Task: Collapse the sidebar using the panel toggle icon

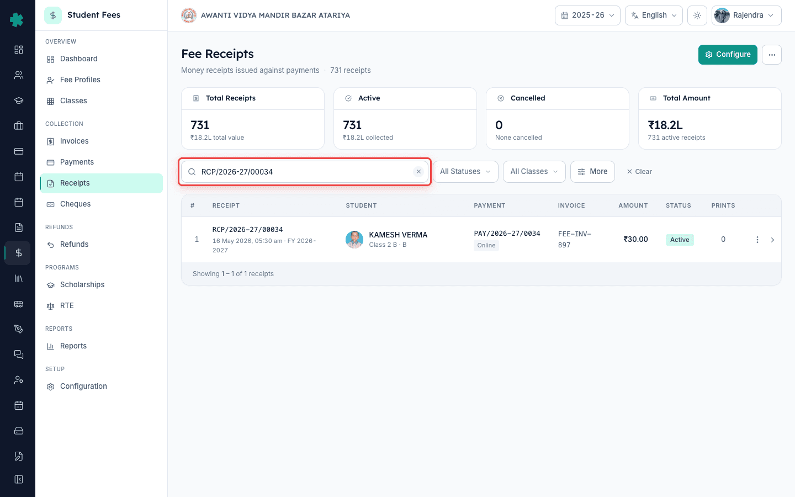Action: 19,479
